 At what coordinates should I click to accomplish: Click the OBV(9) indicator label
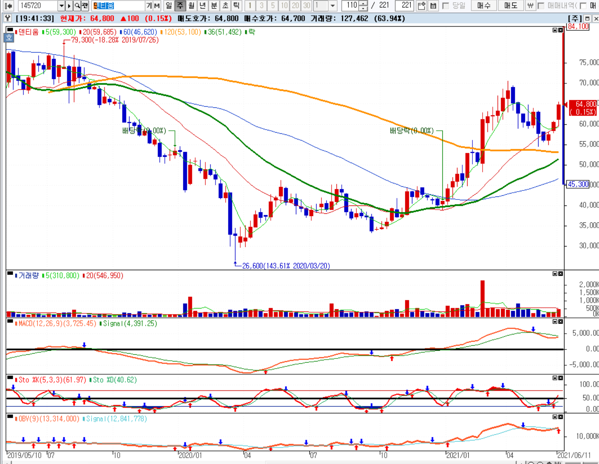point(49,419)
